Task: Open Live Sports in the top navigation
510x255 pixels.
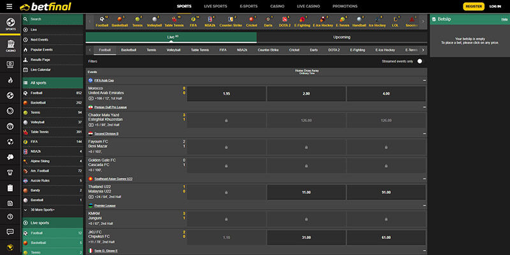Action: [215, 6]
